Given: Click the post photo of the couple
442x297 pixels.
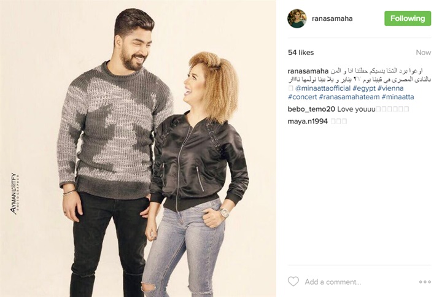Looking at the screenshot, I should [x=138, y=148].
